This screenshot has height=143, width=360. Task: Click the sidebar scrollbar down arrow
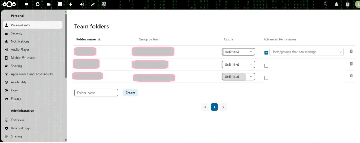(66, 140)
